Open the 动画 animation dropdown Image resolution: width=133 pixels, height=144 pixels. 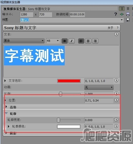pos(99,87)
